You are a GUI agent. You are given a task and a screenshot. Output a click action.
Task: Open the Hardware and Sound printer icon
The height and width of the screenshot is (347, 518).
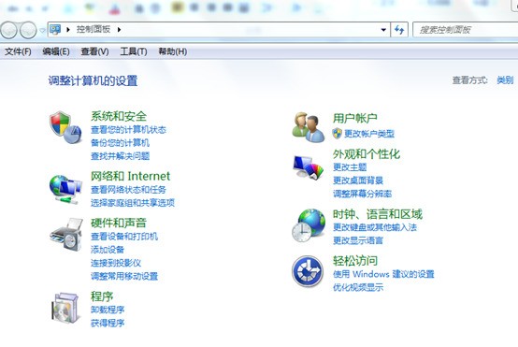[x=65, y=235]
